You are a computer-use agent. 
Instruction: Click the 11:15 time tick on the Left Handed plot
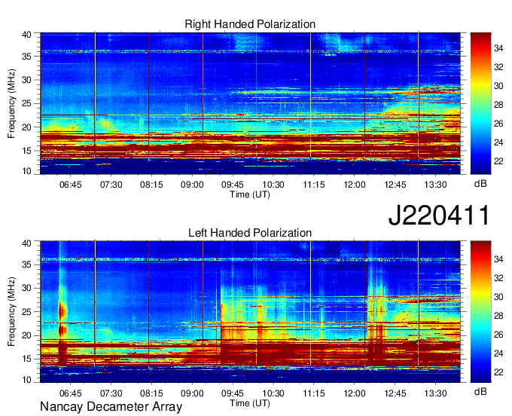point(314,393)
